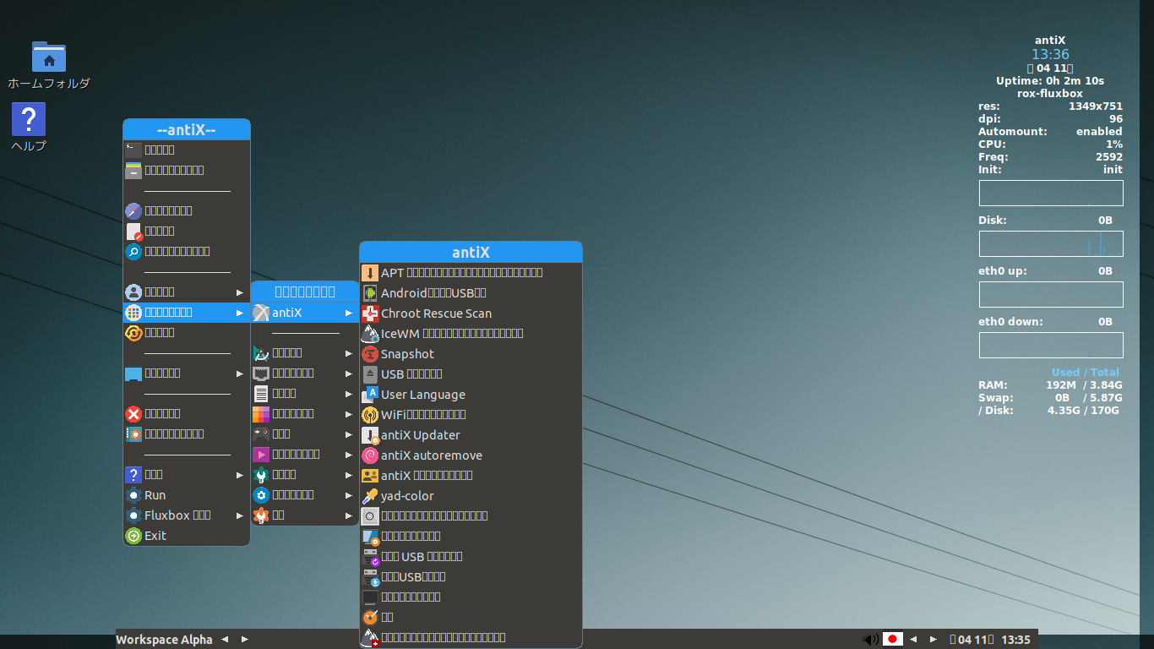
Task: Switch to the next workspace using the right arrow beside Workspace Alpha
Action: coord(245,640)
